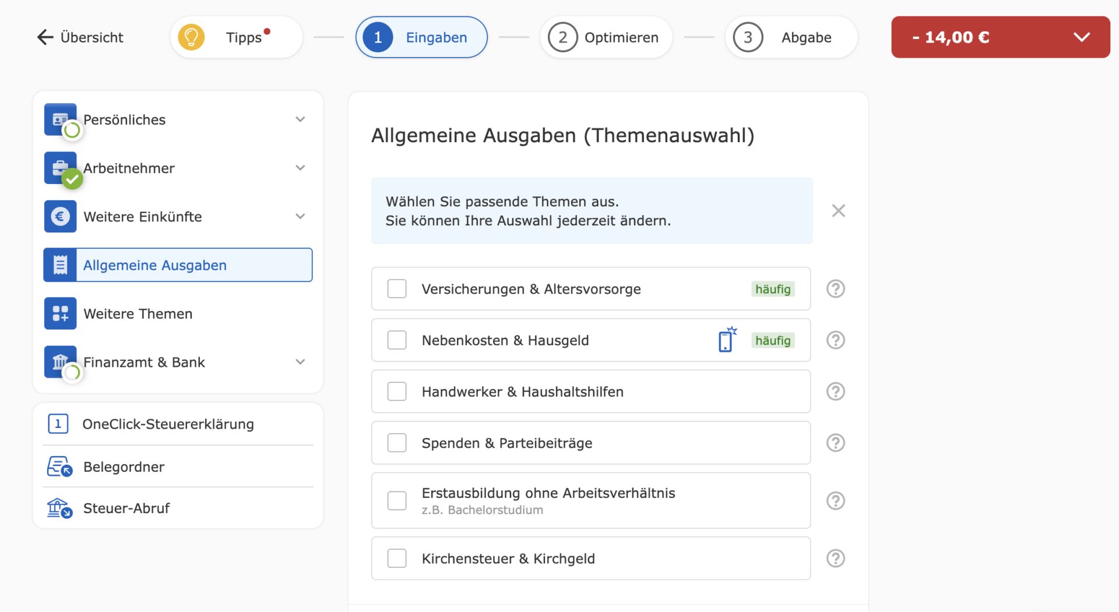Screen dimensions: 1119x612
Task: Open the Belegordner icon in sidebar
Action: (59, 466)
